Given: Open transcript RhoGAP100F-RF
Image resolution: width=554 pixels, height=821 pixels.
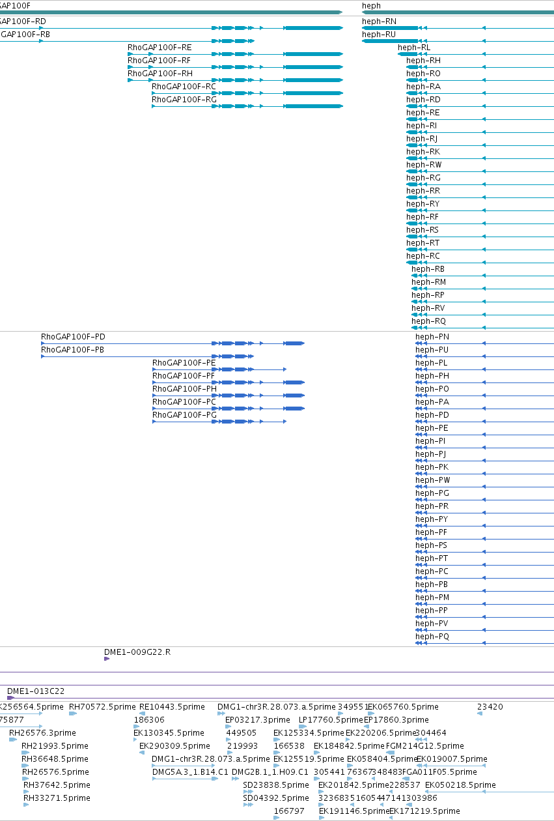Looking at the screenshot, I should point(159,61).
